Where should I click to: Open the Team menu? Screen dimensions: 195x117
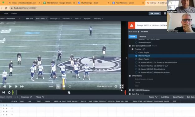78,19
